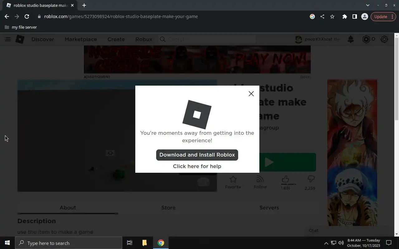Open the Discover page
The width and height of the screenshot is (399, 249).
point(43,39)
